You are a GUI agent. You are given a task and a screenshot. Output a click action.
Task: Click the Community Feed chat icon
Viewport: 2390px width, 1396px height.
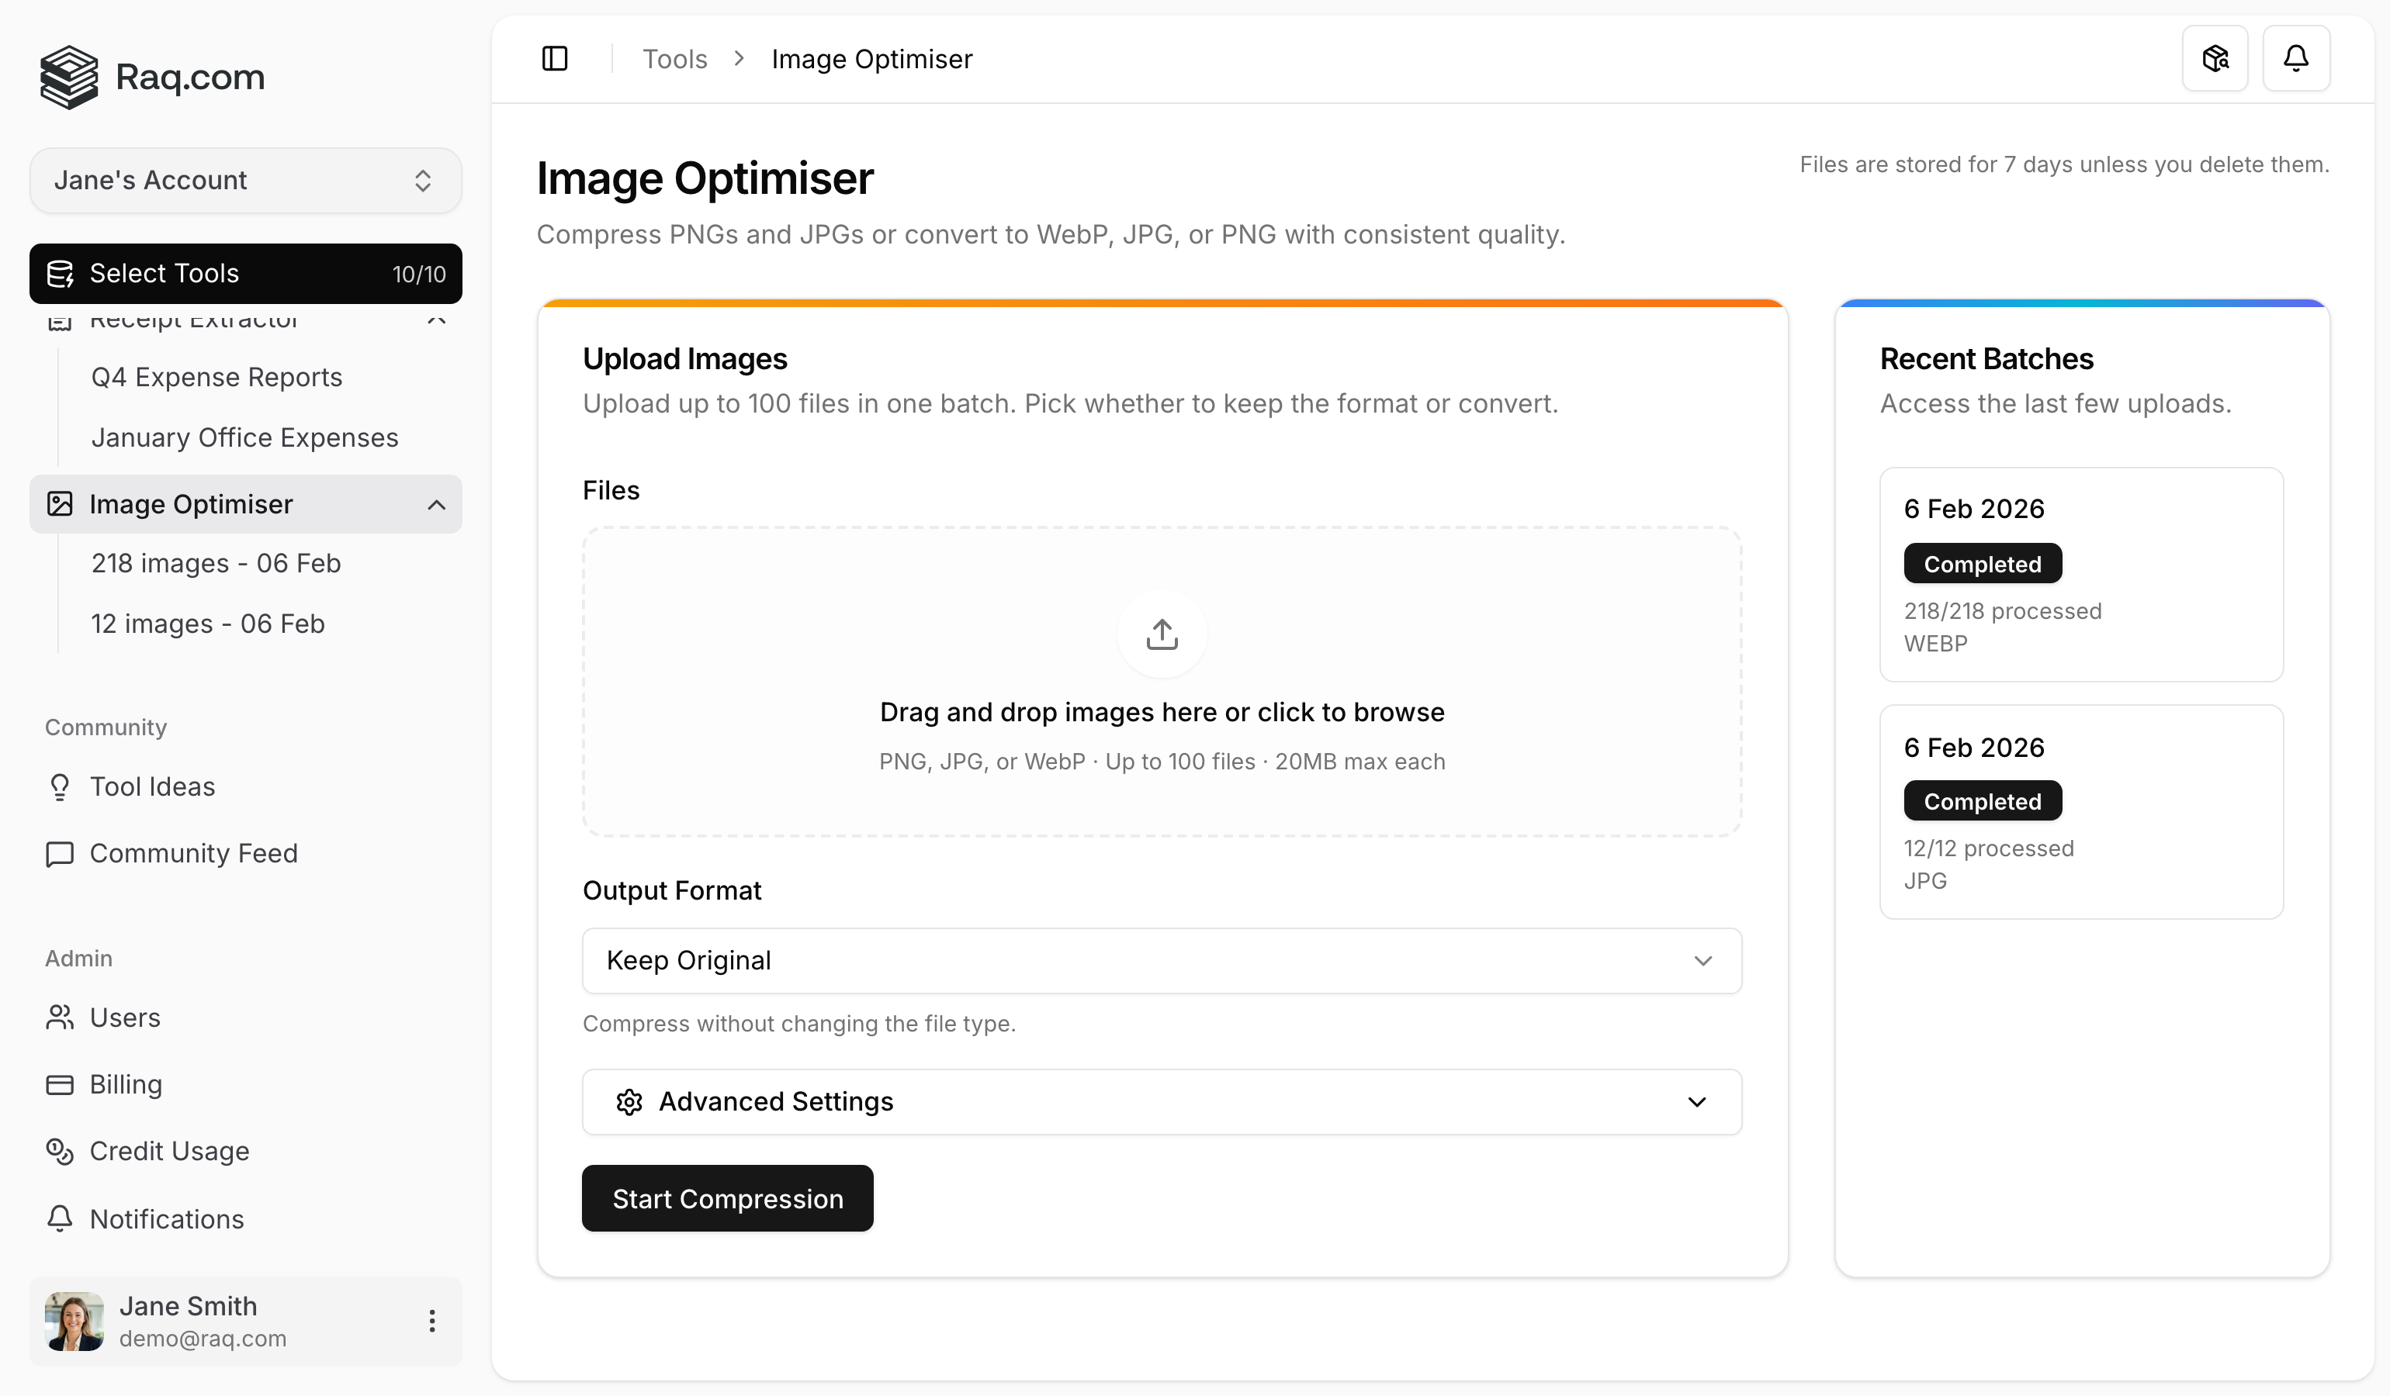60,854
